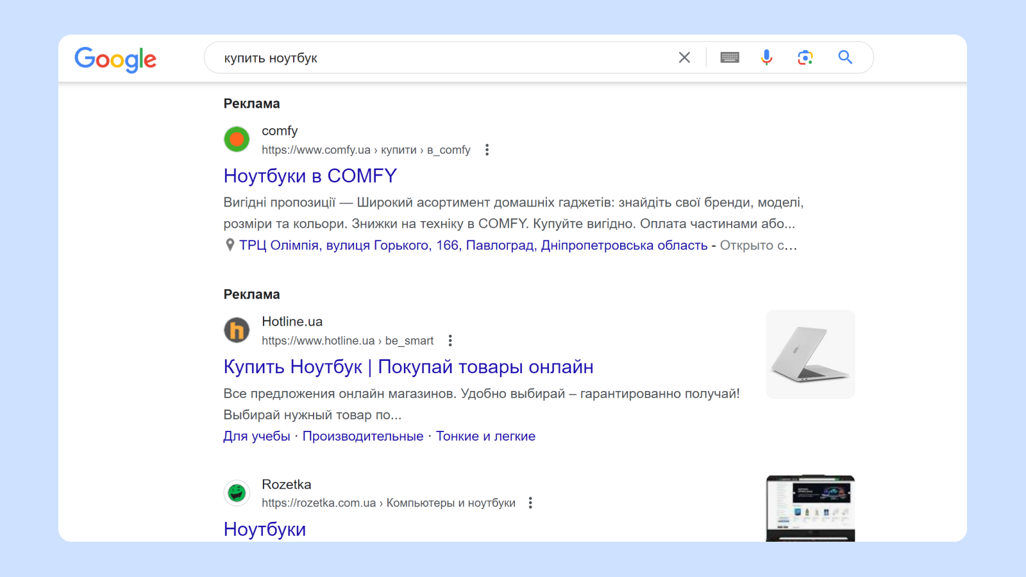
Task: Open the Rozetka 'Ноутбуки' result title
Action: (264, 530)
